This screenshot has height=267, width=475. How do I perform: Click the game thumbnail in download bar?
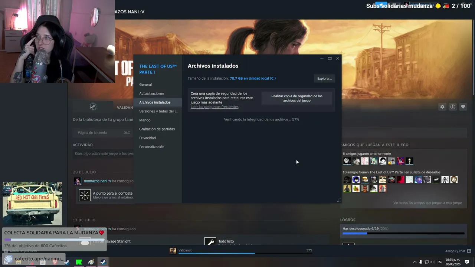pyautogui.click(x=173, y=251)
